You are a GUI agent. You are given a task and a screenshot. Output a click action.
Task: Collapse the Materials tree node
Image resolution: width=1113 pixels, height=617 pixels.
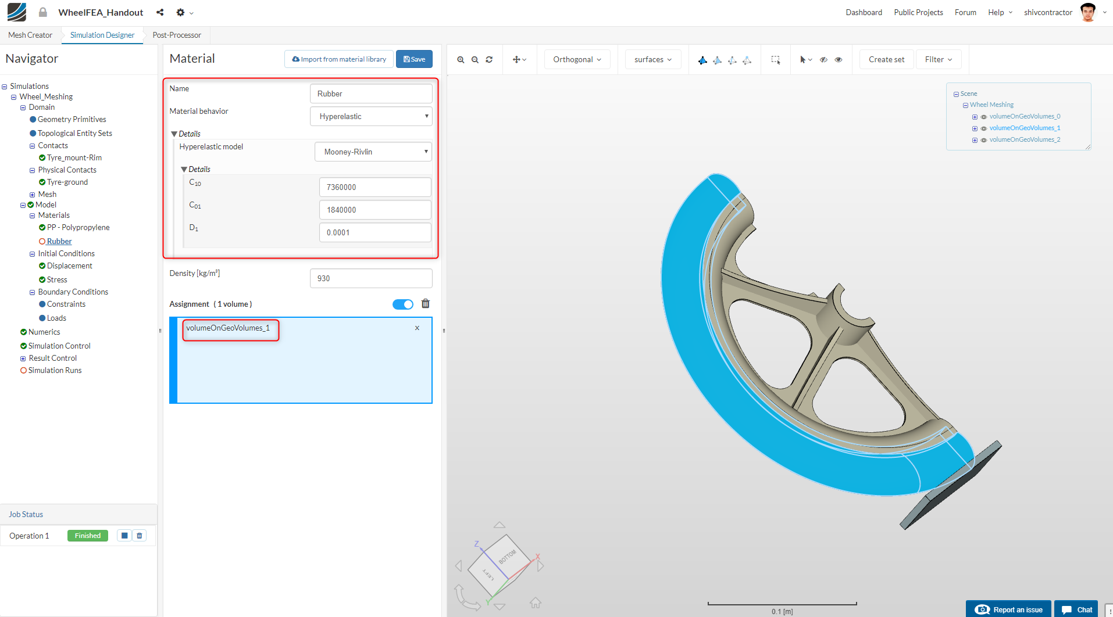click(33, 216)
